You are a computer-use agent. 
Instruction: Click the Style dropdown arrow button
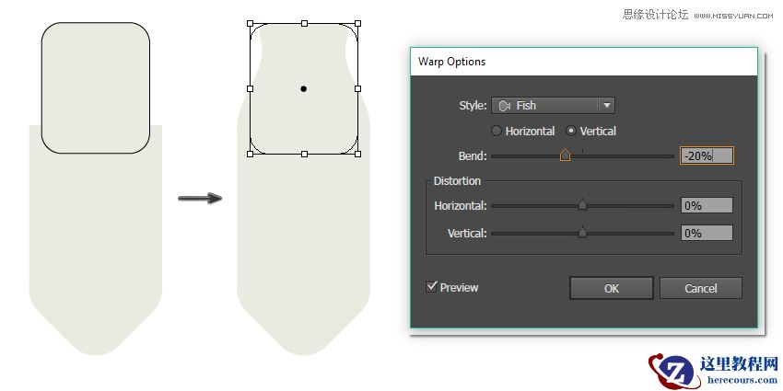coord(607,105)
